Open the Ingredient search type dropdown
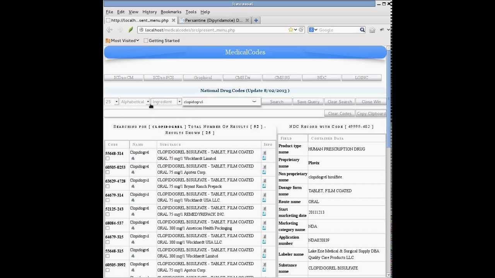Viewport: 495px width, 278px height. (166, 102)
